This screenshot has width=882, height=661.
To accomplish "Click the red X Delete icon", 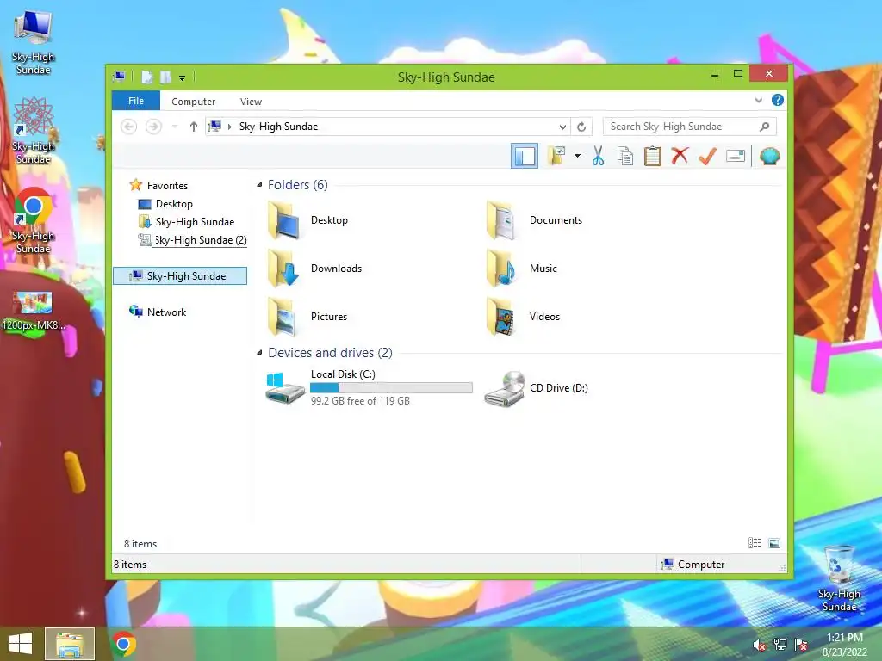I will 680,156.
